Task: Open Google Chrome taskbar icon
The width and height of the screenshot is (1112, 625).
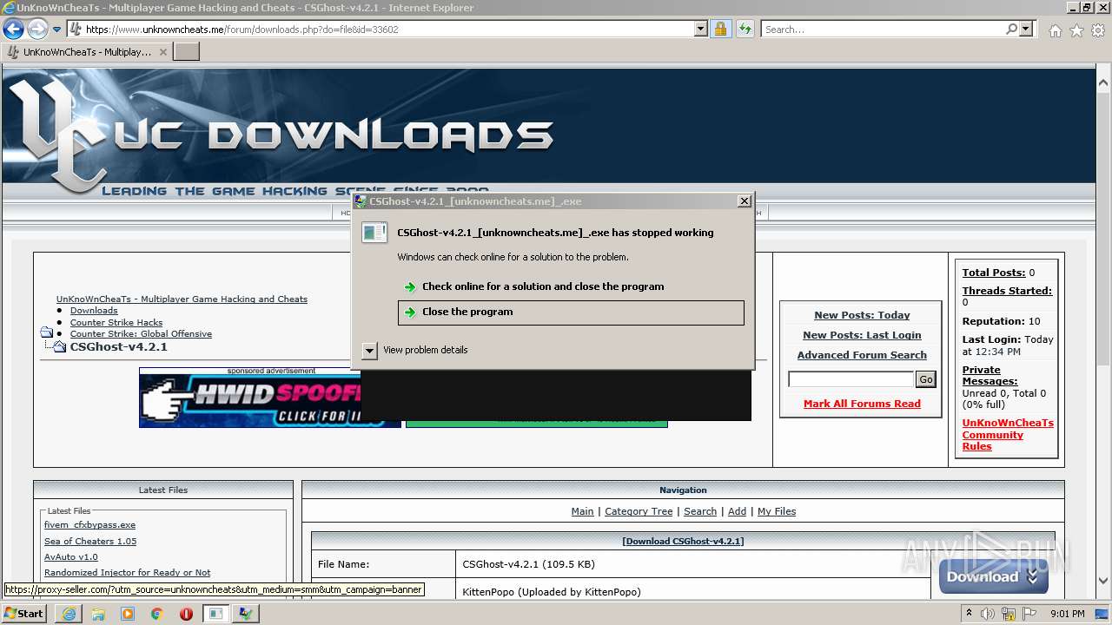Action: coord(157,614)
